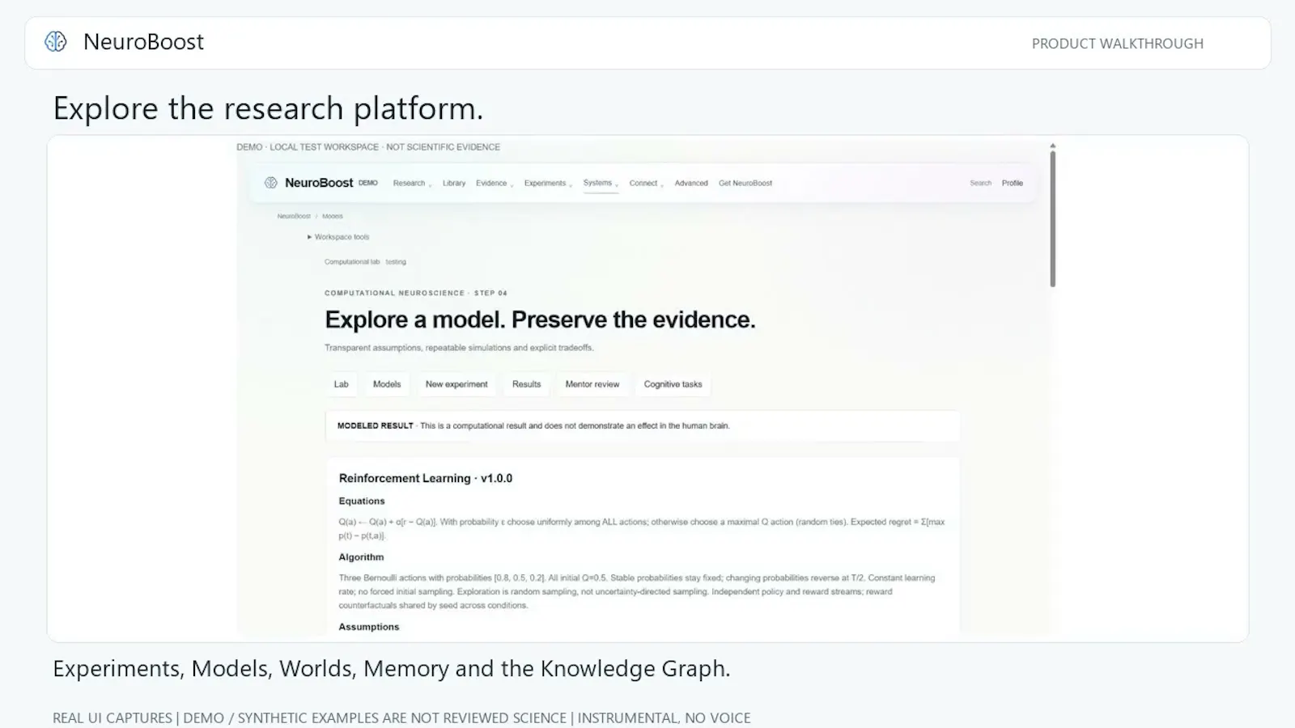Click the Get NeuroBoost link

(x=745, y=184)
